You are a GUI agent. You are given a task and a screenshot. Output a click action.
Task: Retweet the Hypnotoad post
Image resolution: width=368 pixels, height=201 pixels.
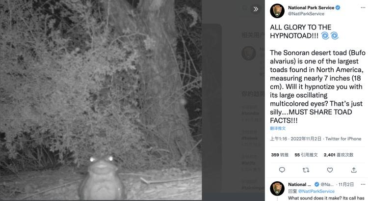tap(306, 170)
